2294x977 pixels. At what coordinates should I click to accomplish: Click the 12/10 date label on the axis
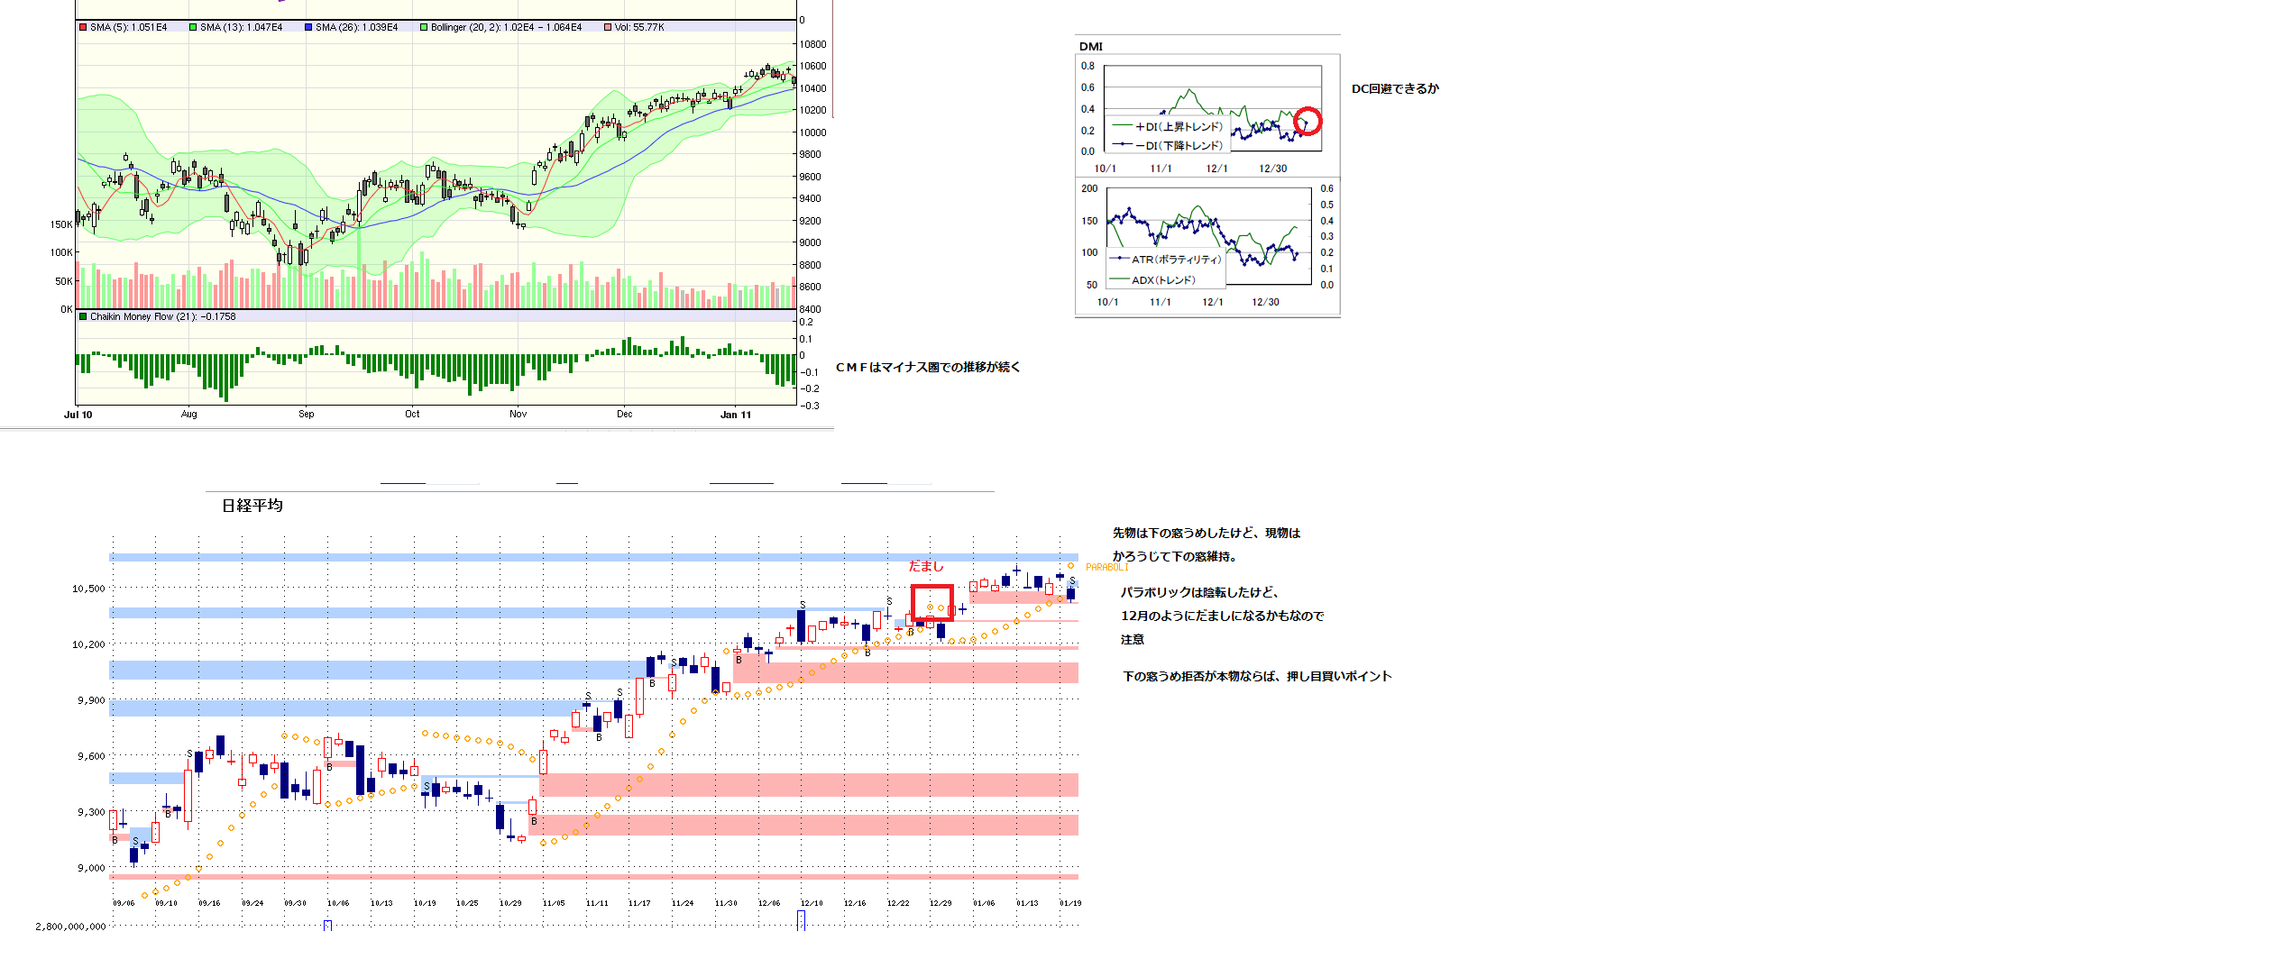click(x=812, y=903)
